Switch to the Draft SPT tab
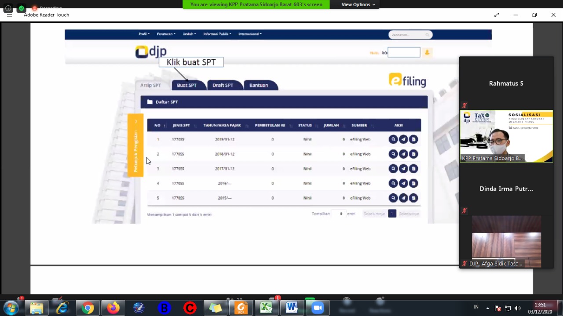This screenshot has width=563, height=316. (x=223, y=85)
